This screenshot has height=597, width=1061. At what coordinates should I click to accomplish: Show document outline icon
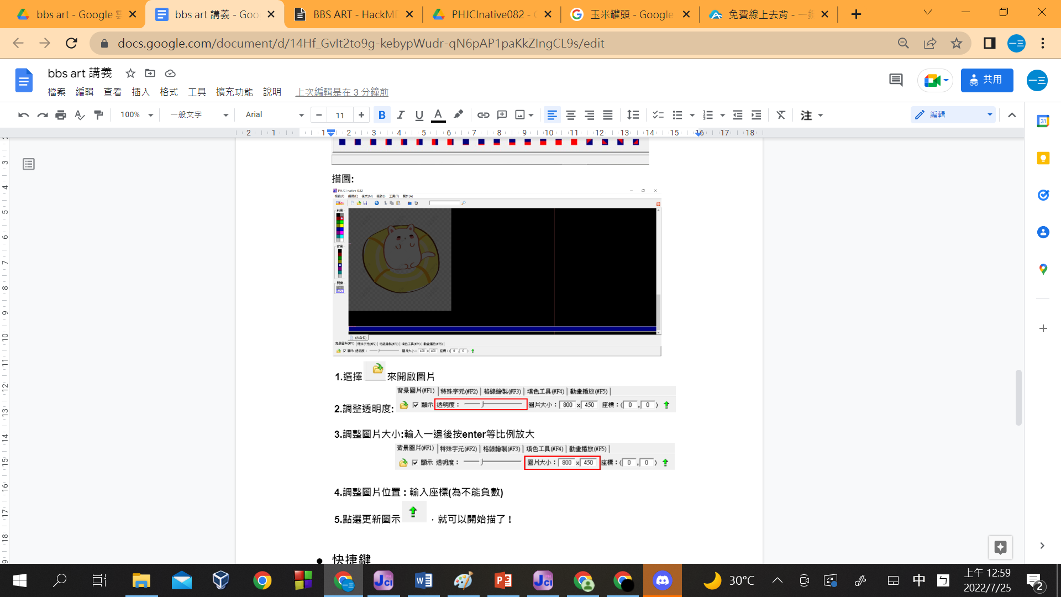tap(29, 164)
